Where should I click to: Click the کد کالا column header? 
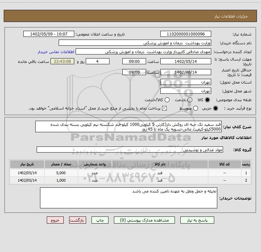225,164
